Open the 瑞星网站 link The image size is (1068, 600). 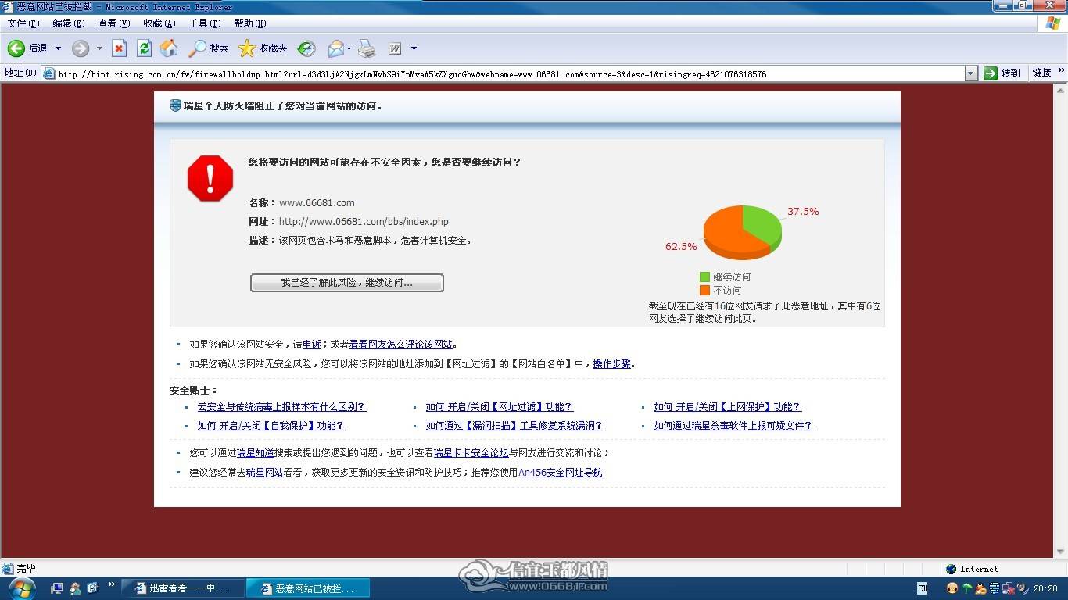point(264,473)
